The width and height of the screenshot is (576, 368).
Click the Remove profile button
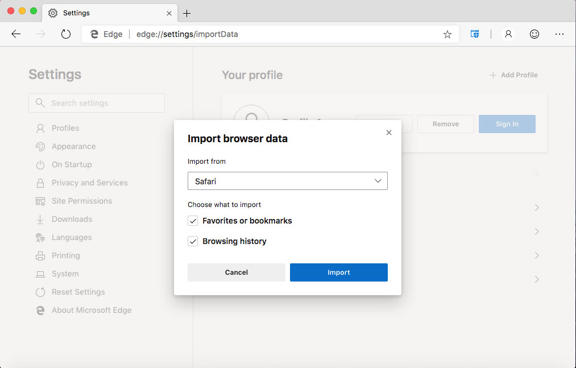446,124
